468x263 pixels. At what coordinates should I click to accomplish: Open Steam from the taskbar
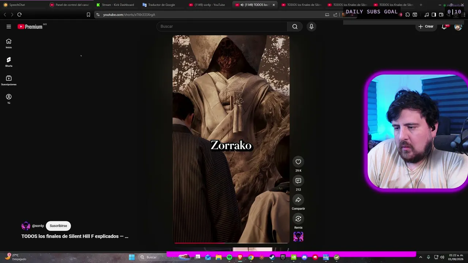(x=272, y=257)
